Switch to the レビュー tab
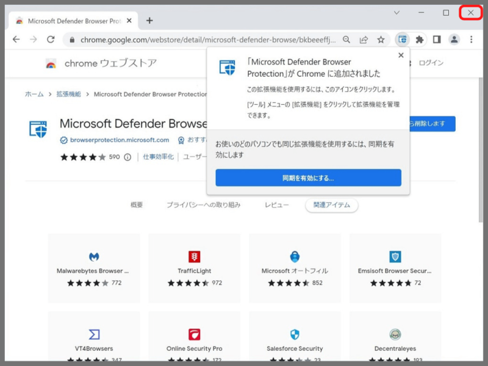This screenshot has width=488, height=366. pyautogui.click(x=277, y=206)
